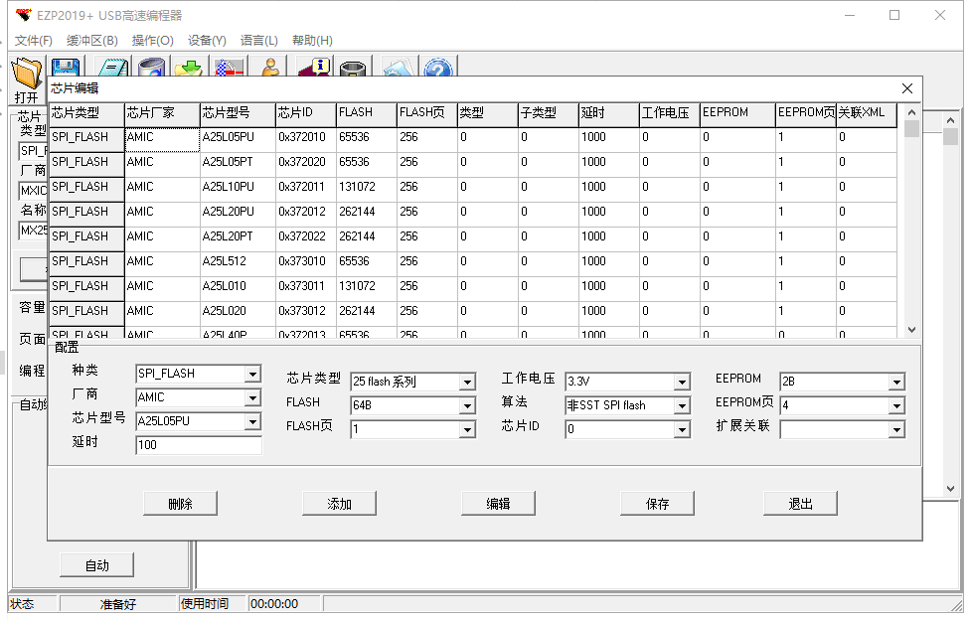The height and width of the screenshot is (620, 971).
Task: Open chip info via the info toolbar icon
Action: tap(318, 68)
